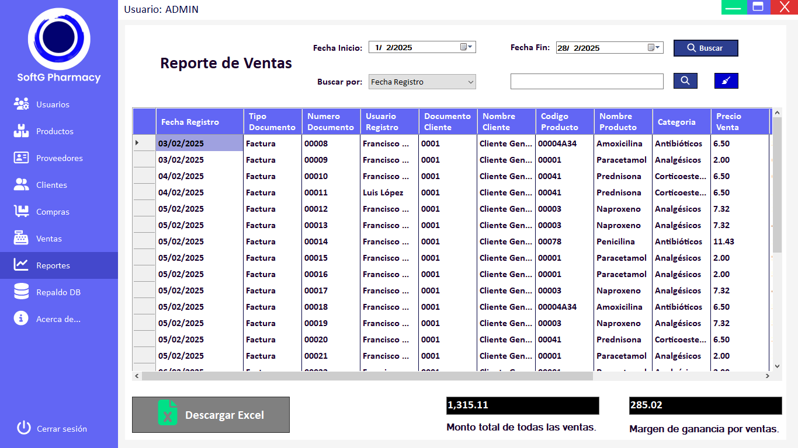
Task: Open the Fecha Inicio date picker dropdown
Action: (x=467, y=47)
